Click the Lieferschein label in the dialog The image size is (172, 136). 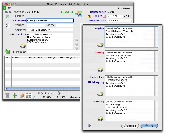click(x=97, y=77)
